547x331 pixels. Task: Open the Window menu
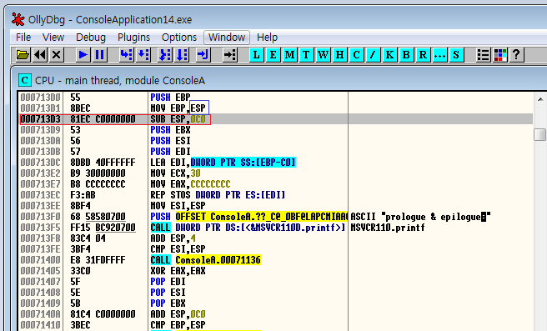pyautogui.click(x=227, y=37)
